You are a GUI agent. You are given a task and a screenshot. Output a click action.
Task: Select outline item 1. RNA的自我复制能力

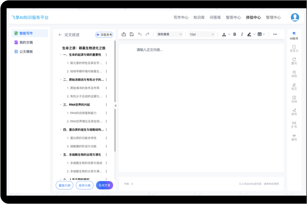pos(82,113)
